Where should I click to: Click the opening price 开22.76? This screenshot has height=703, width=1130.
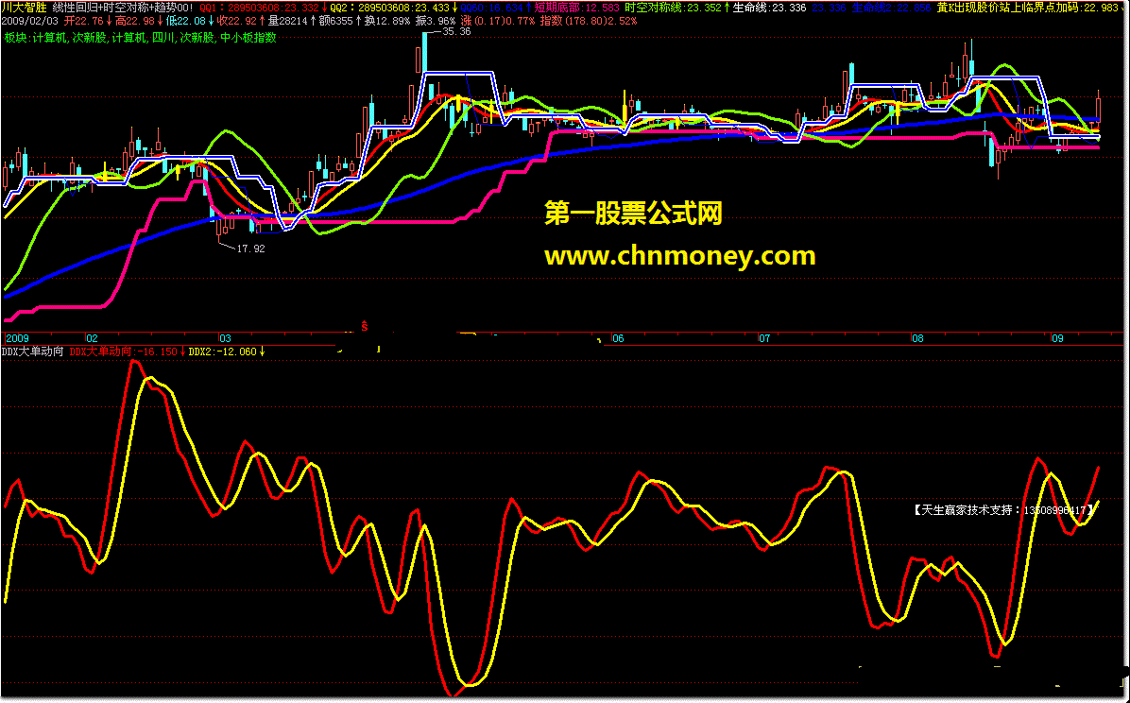pos(84,22)
